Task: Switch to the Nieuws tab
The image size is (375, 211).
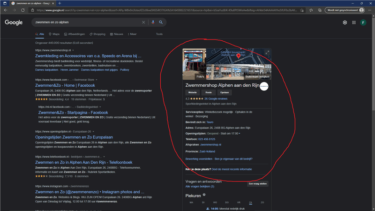Action: [116, 34]
